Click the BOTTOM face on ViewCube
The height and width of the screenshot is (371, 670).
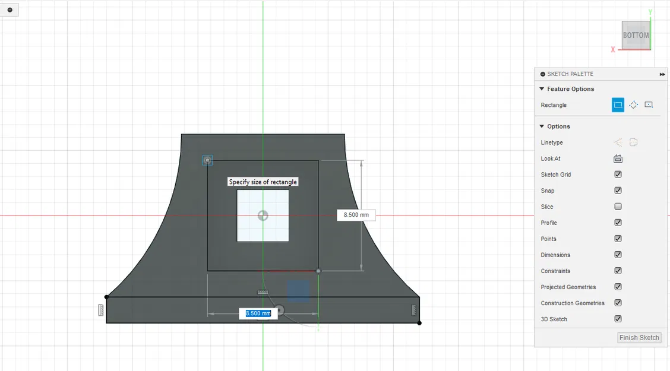coord(636,35)
